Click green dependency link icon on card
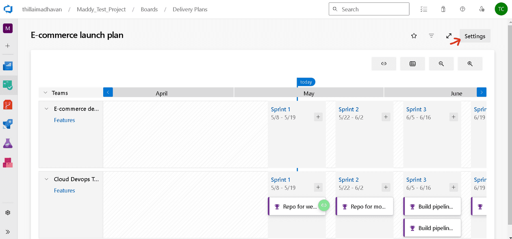 [323, 205]
